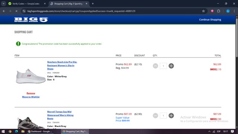Click the page vertical scrollbar
This screenshot has width=238, height=134.
click(x=237, y=38)
